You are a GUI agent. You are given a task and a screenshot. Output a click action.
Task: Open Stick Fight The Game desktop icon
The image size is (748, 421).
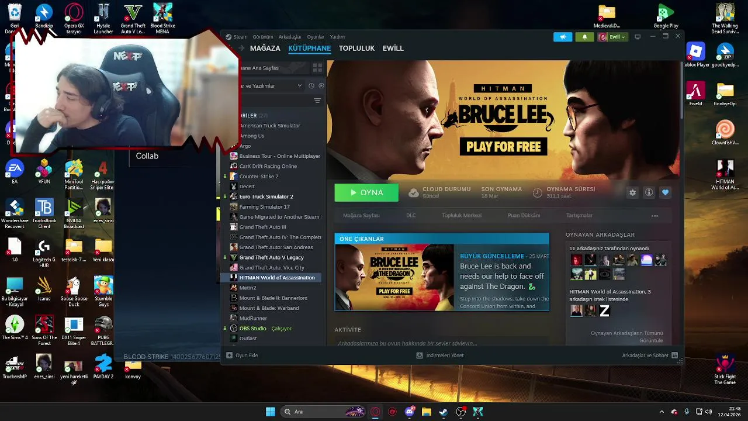(725, 369)
